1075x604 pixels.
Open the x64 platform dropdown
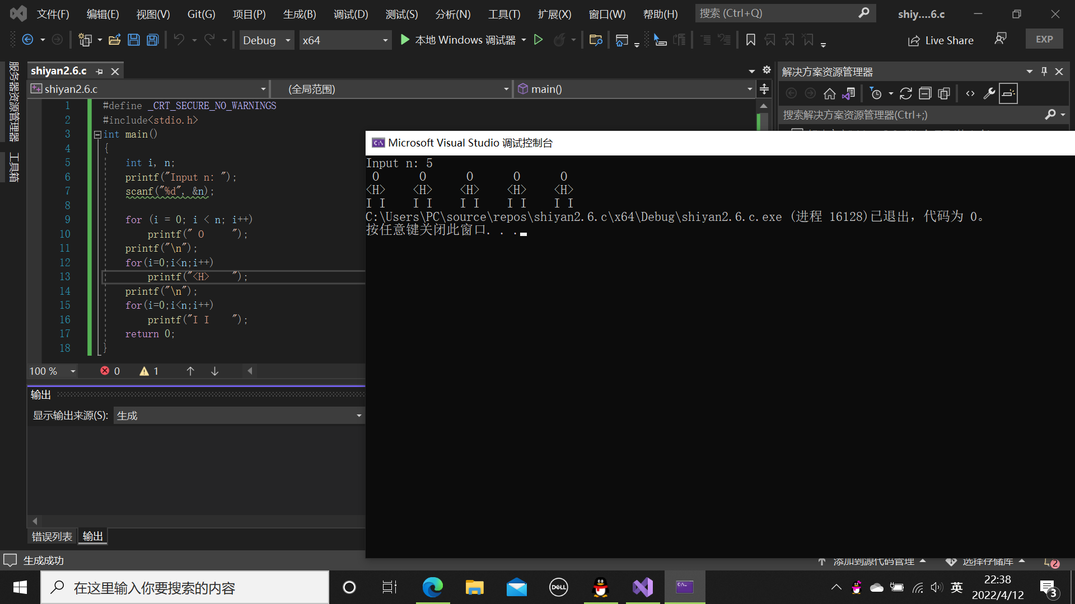pos(385,40)
